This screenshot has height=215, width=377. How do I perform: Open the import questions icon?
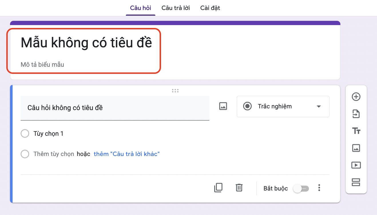[356, 114]
